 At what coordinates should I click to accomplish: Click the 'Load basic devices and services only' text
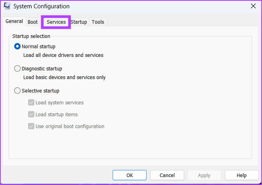click(64, 77)
